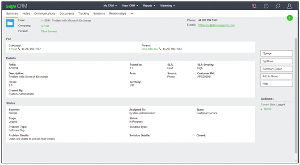Image resolution: width=300 pixels, height=165 pixels.
Task: Open the recent history clock icon
Action: (x=266, y=6)
